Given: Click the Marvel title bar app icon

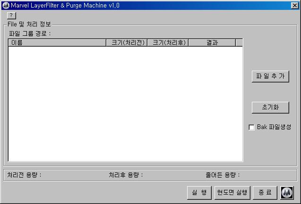Looking at the screenshot, I should 6,5.
